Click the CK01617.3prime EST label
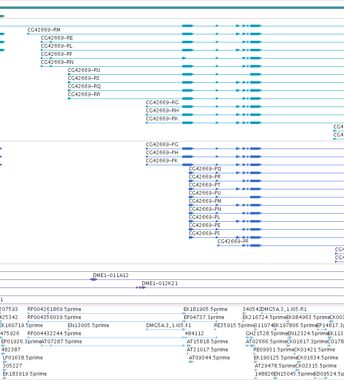 point(307,342)
